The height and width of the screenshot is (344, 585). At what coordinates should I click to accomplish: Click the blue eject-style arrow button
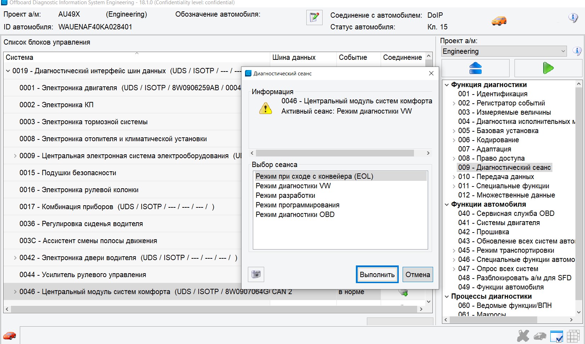click(x=475, y=68)
